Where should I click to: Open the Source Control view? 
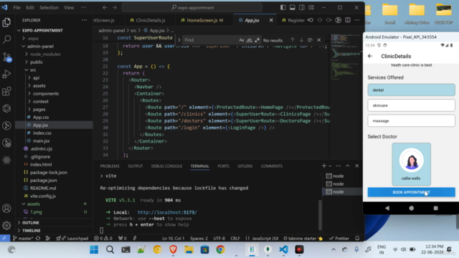6,57
